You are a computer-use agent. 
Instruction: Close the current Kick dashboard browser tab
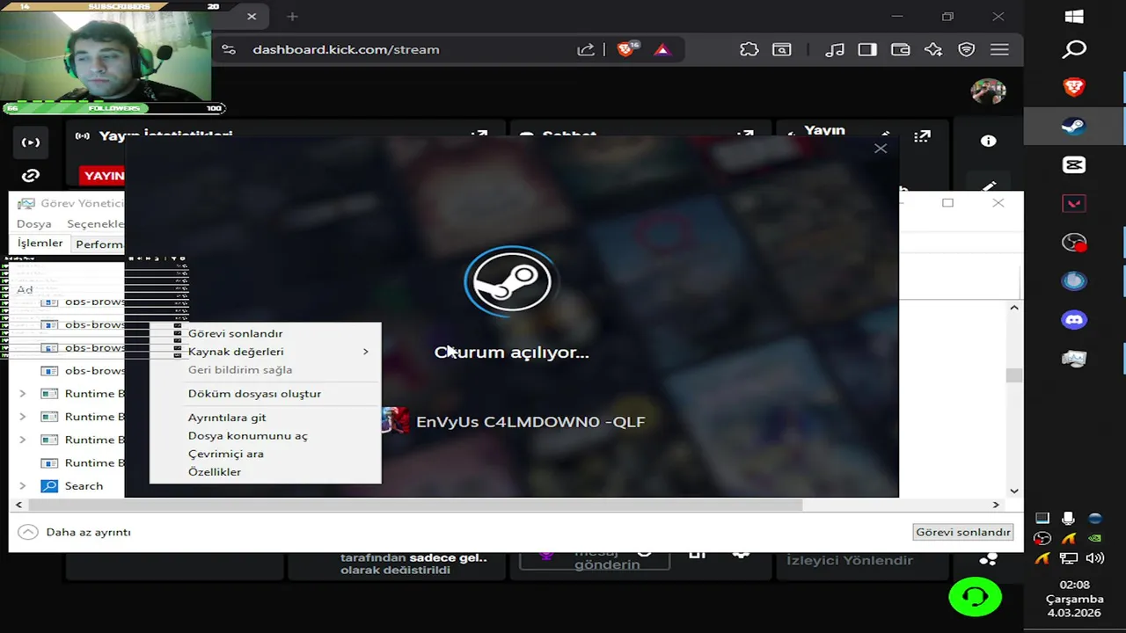coord(252,16)
